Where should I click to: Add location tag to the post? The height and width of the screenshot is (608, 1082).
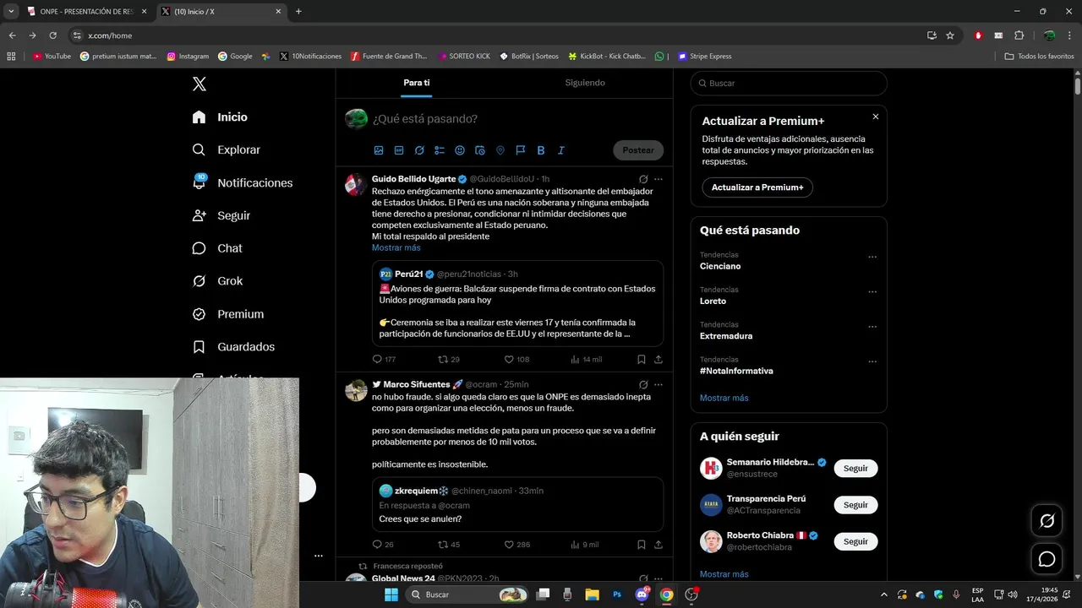click(x=500, y=150)
